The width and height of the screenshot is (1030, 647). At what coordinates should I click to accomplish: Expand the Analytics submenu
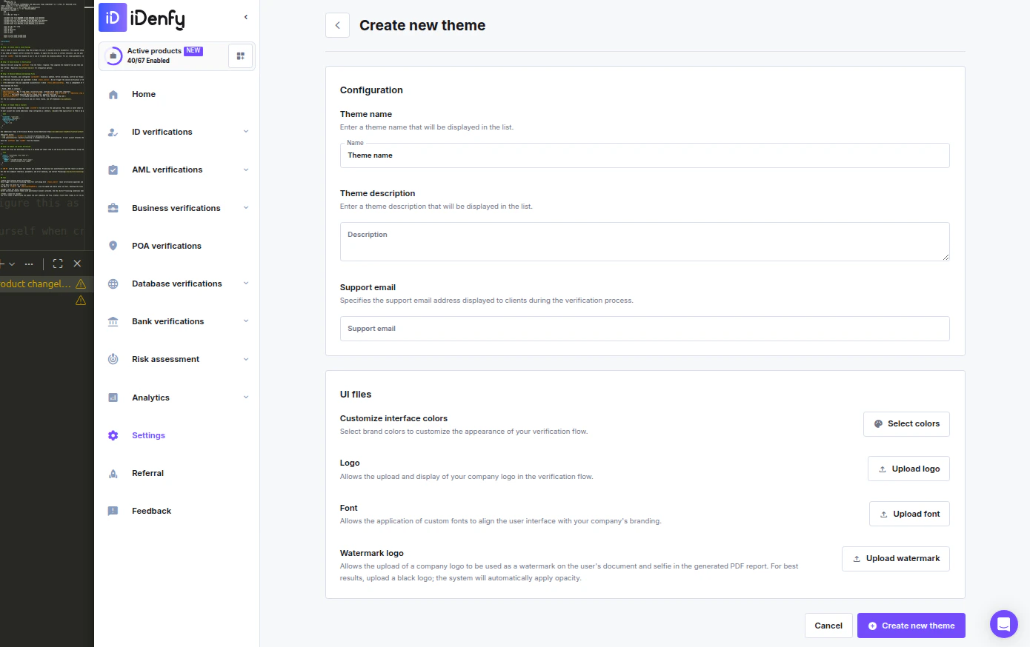pyautogui.click(x=246, y=398)
